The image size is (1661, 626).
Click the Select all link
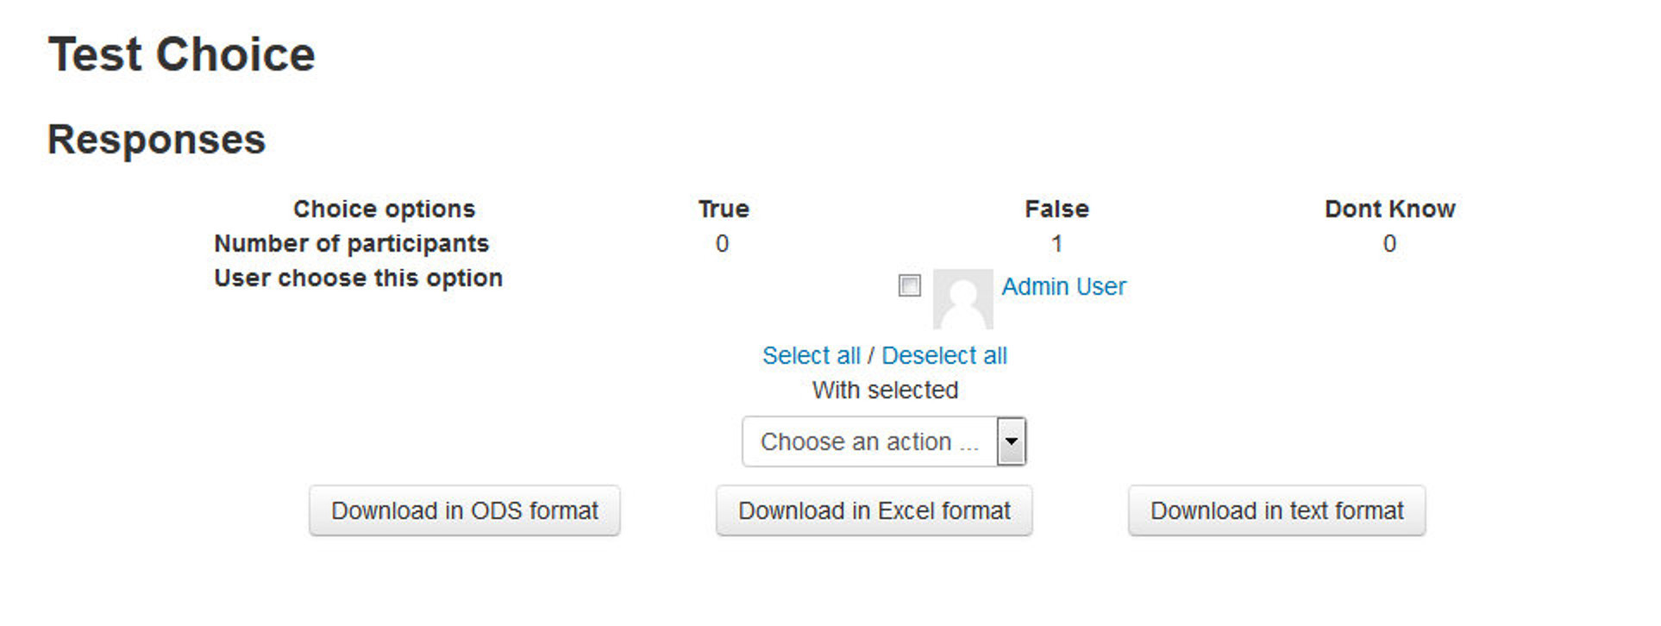click(812, 354)
